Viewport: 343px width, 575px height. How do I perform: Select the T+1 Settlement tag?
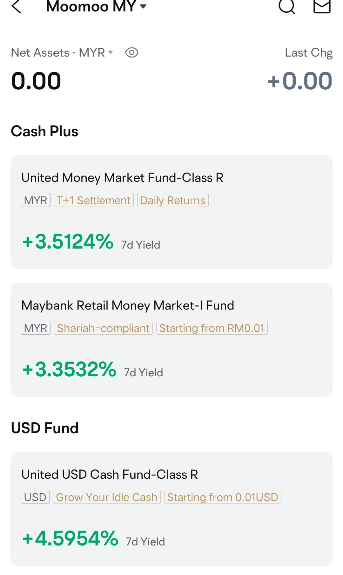(94, 200)
